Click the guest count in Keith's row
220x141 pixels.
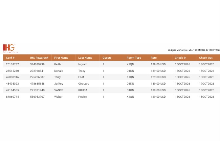pos(103,64)
